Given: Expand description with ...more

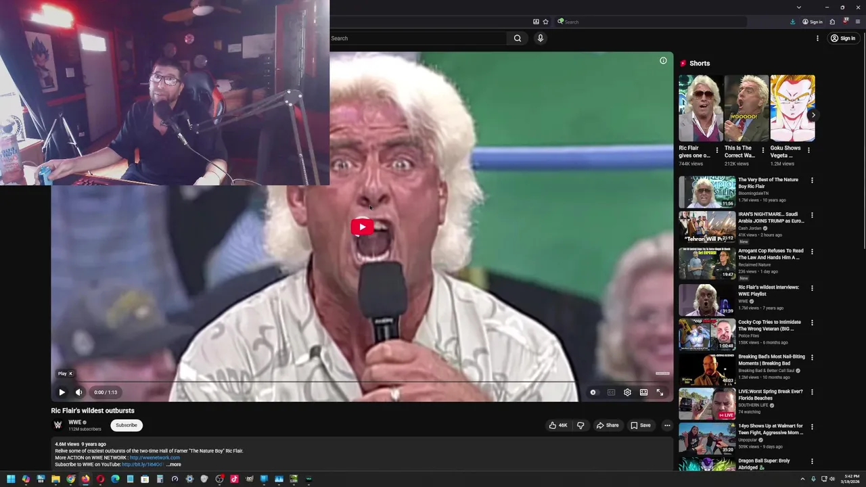Looking at the screenshot, I should point(174,465).
